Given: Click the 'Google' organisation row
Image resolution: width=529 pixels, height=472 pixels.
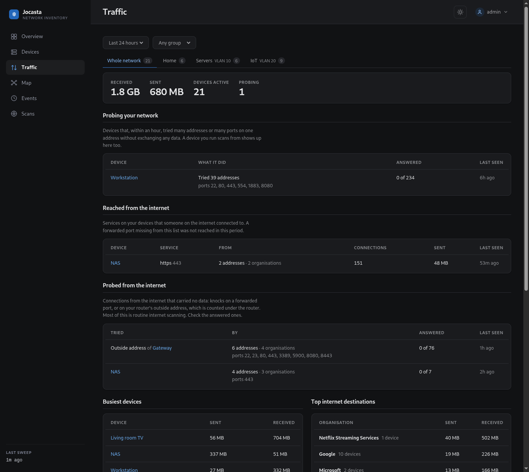Looking at the screenshot, I should tap(411, 454).
